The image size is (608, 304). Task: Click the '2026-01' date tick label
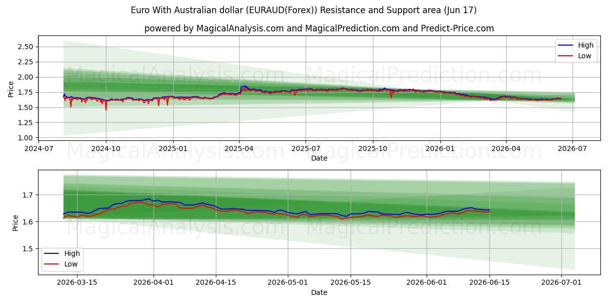pos(440,148)
